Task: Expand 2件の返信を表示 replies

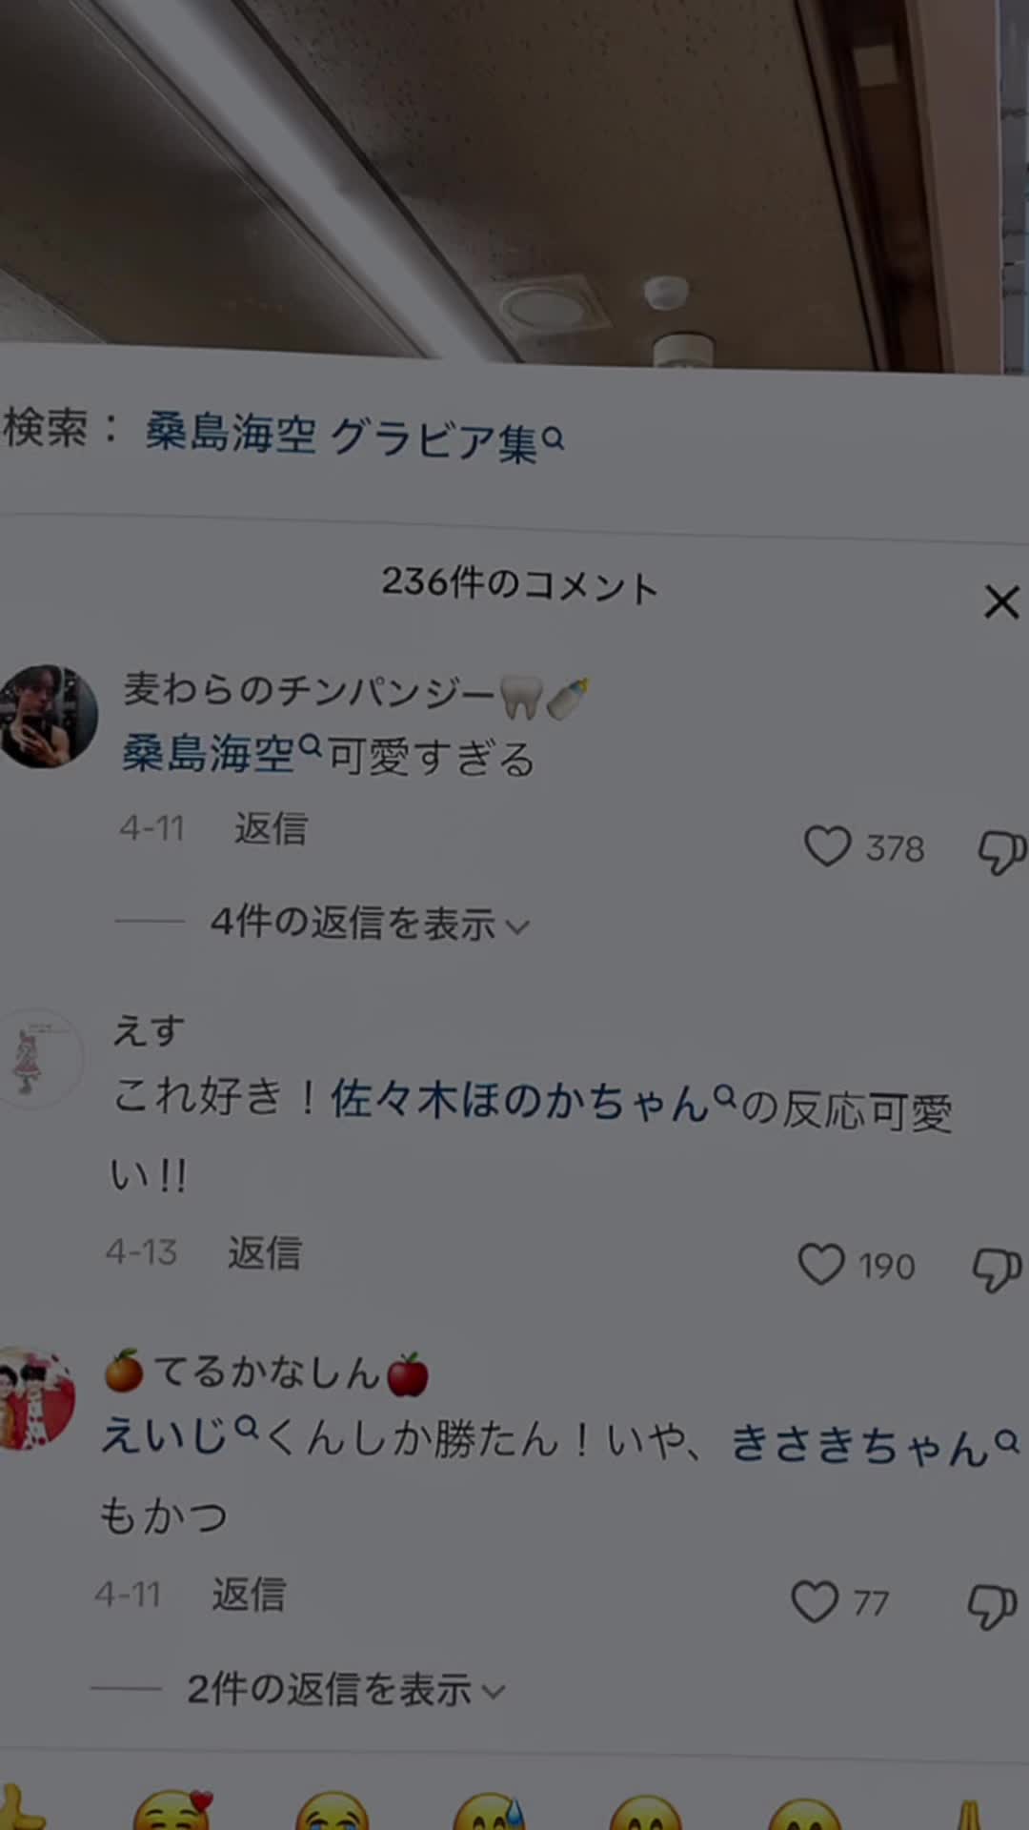Action: (346, 1690)
